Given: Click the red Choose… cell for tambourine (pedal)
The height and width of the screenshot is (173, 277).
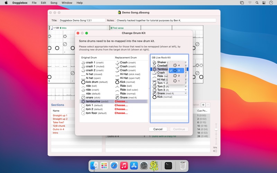Looking at the screenshot, I should (x=121, y=101).
